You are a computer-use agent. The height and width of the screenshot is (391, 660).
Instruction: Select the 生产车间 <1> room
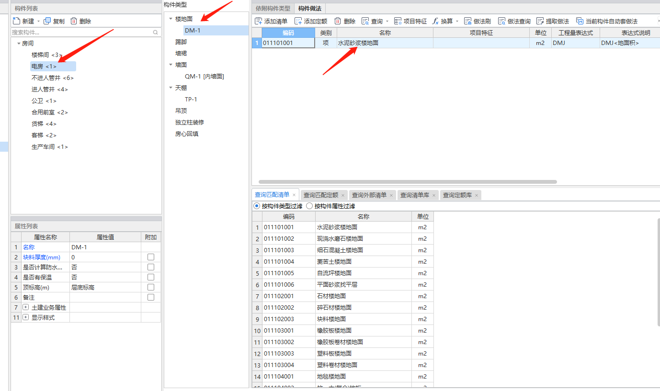50,147
